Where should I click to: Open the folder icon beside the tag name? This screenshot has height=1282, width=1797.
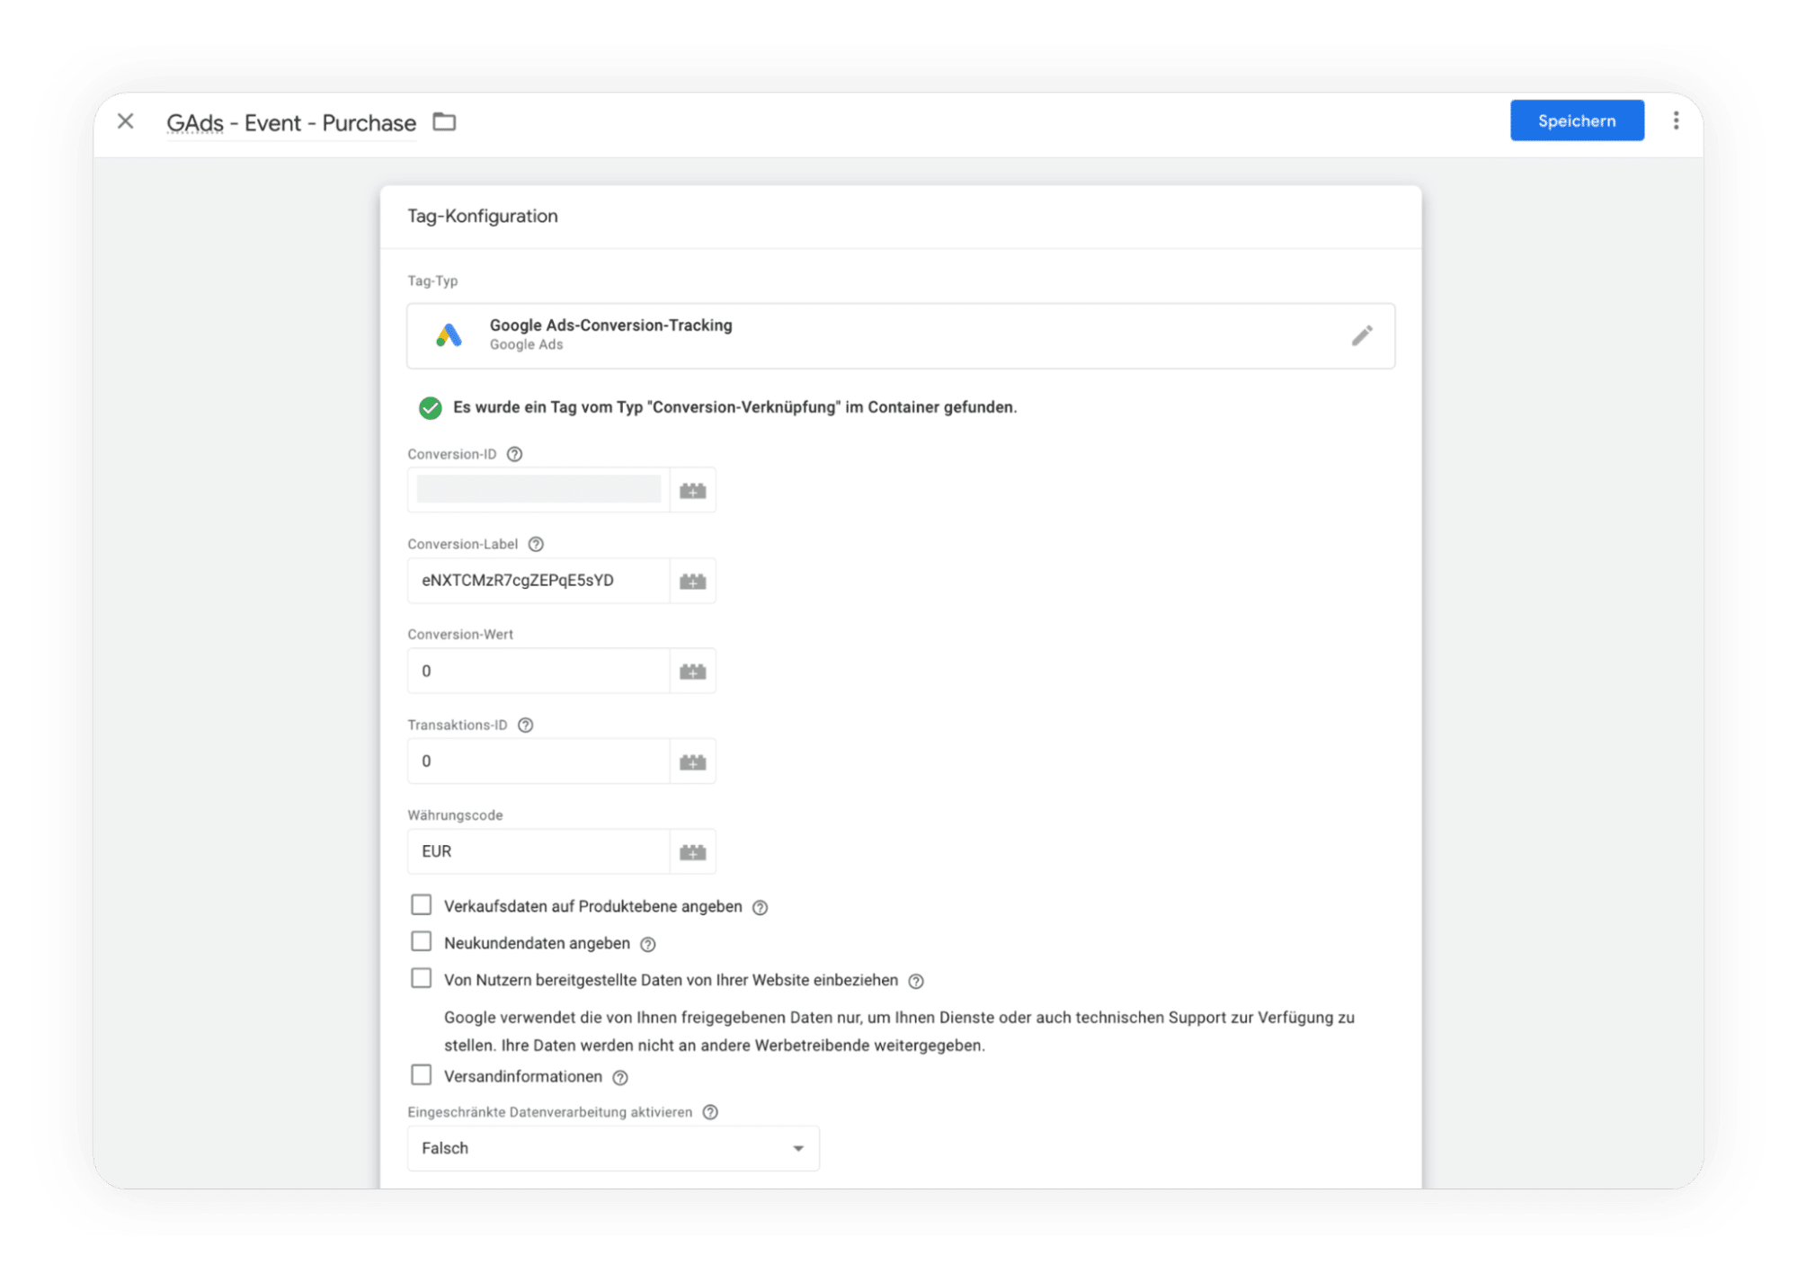coord(444,121)
